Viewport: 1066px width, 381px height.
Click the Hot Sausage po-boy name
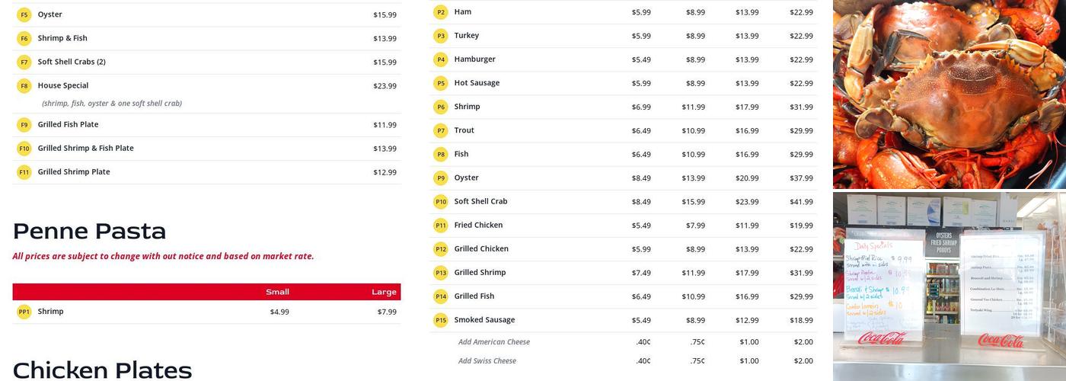pyautogui.click(x=477, y=83)
